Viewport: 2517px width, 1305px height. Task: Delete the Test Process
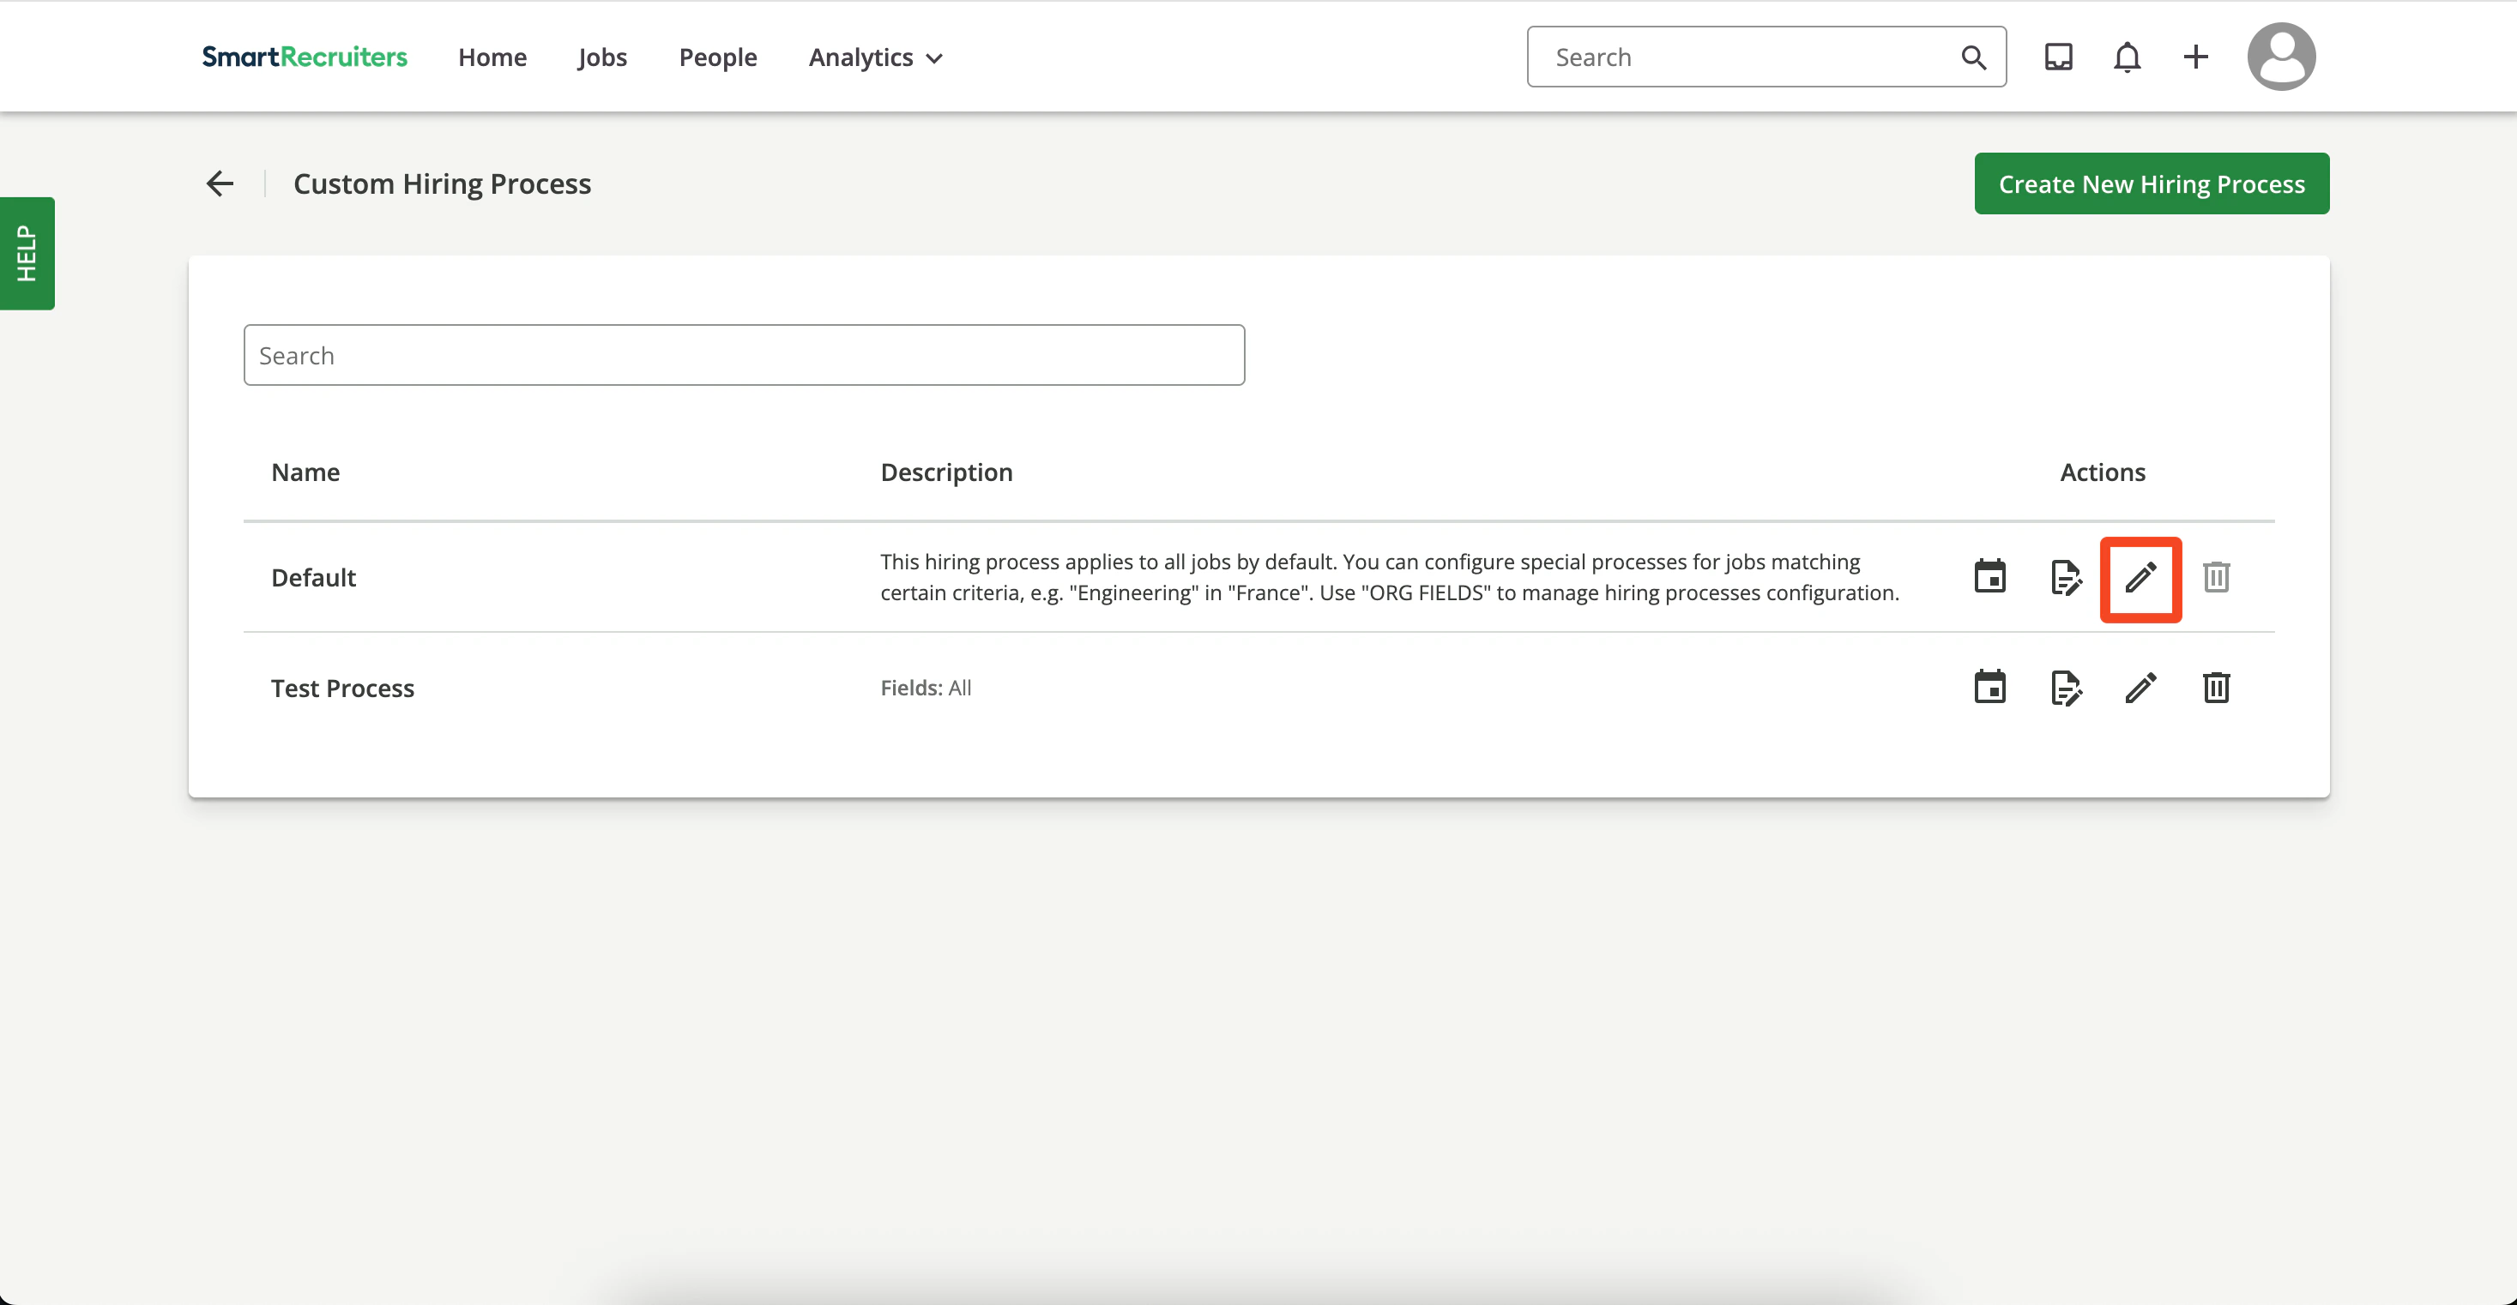2216,688
